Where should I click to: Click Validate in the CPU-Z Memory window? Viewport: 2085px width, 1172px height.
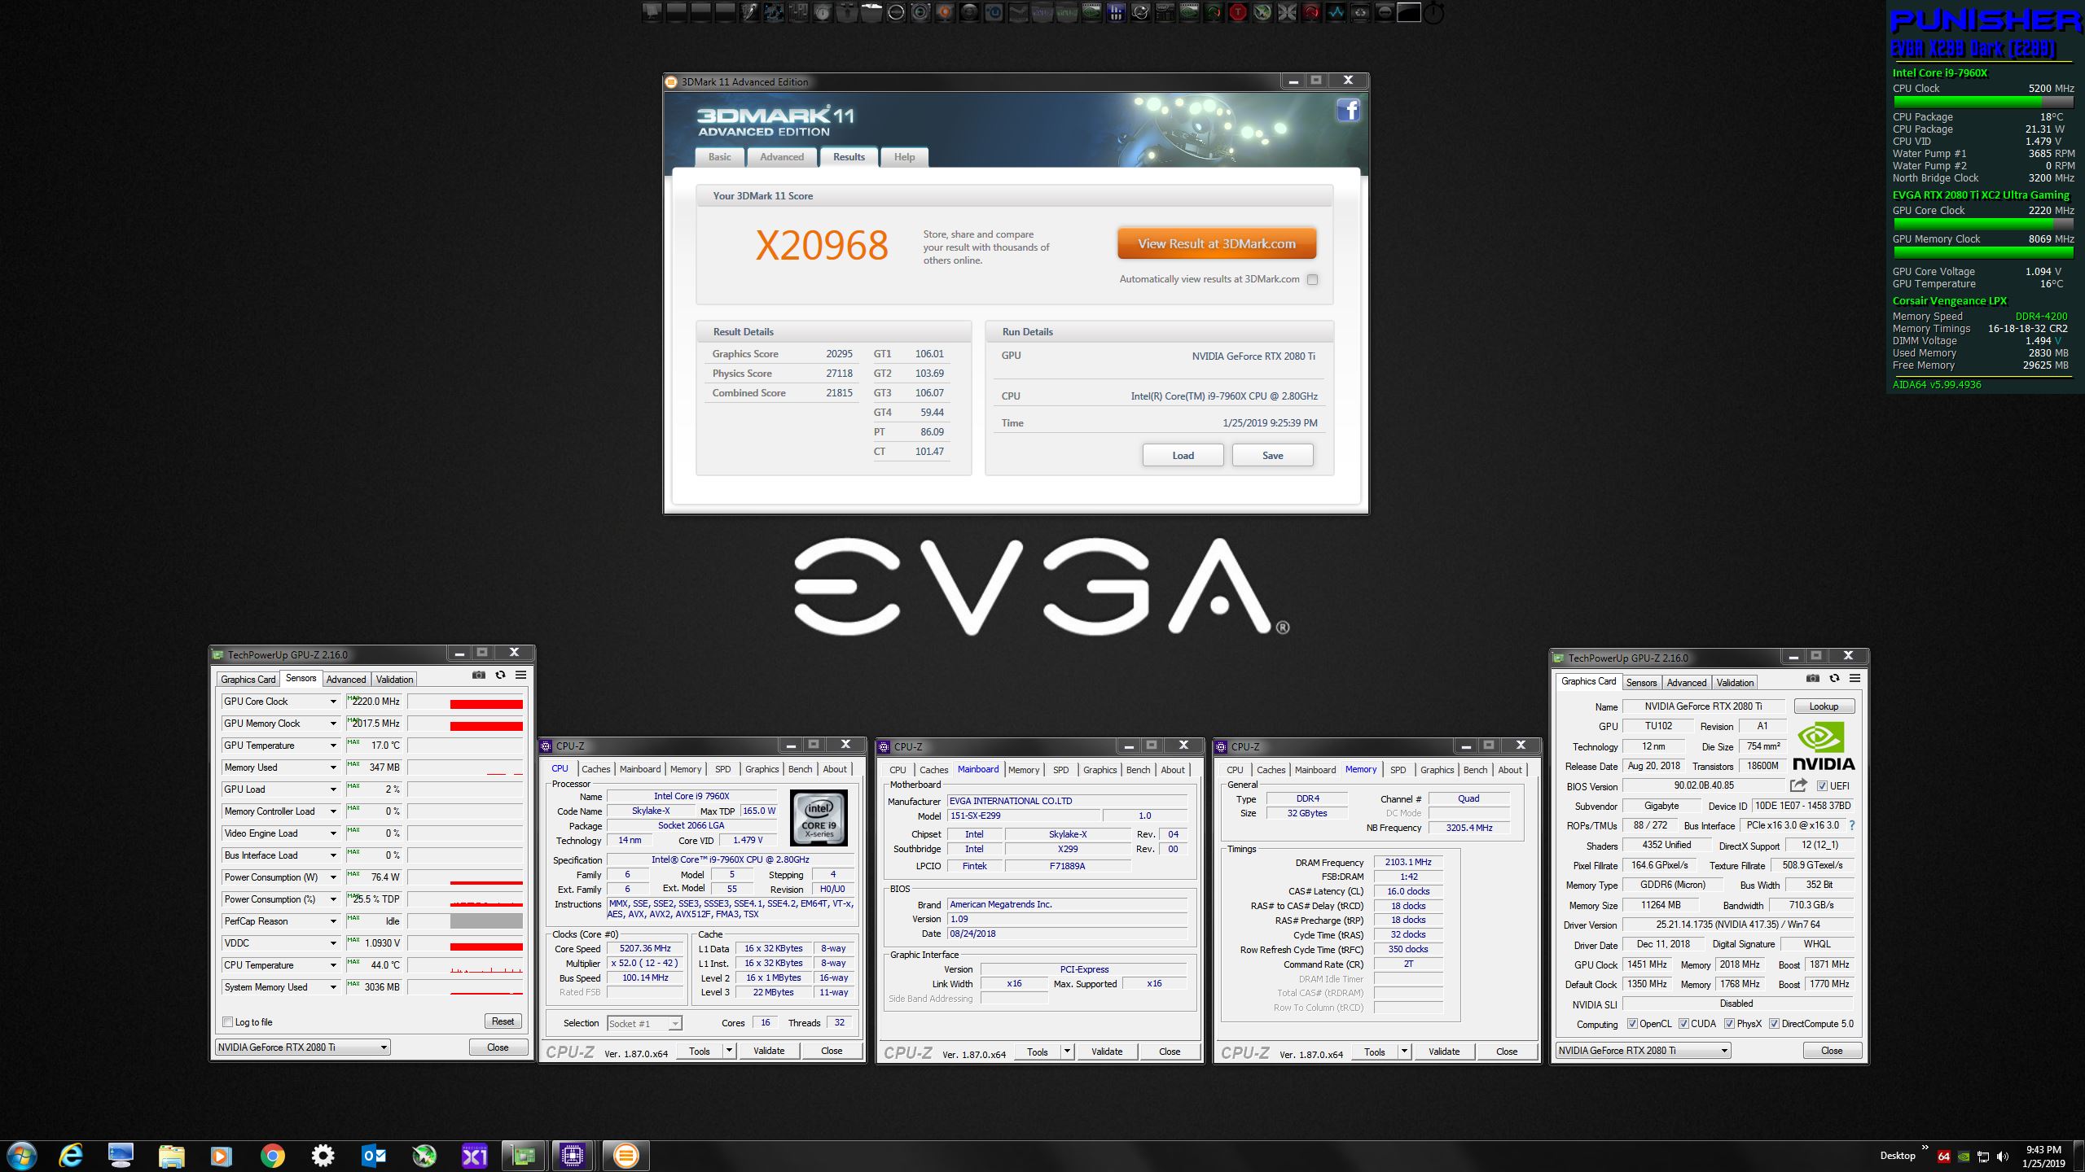pos(1443,1052)
